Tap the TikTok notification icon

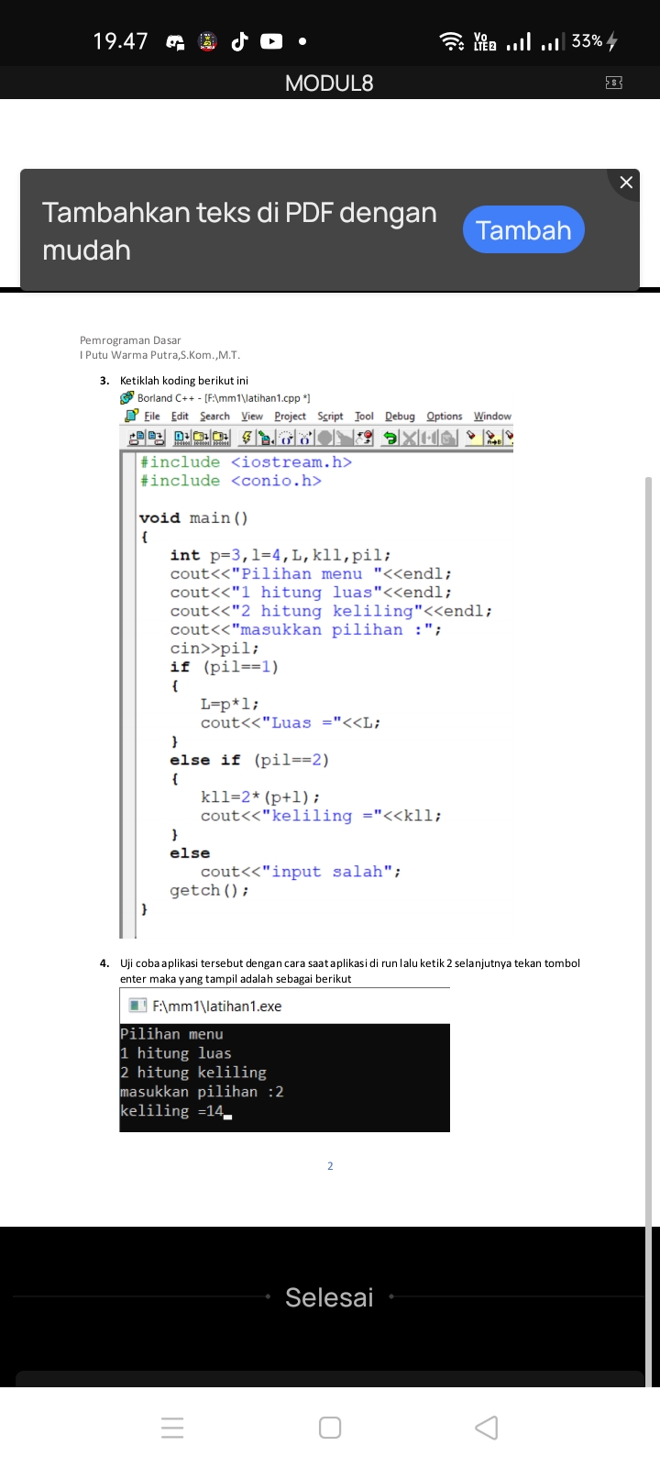pyautogui.click(x=239, y=41)
